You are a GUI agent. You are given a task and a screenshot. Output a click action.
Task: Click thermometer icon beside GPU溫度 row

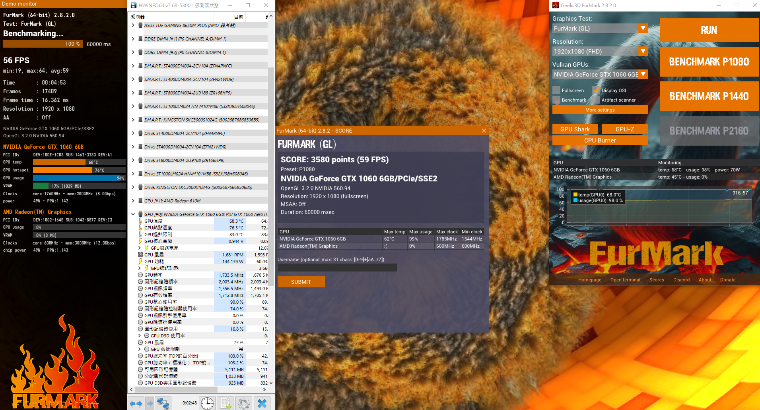pos(140,221)
